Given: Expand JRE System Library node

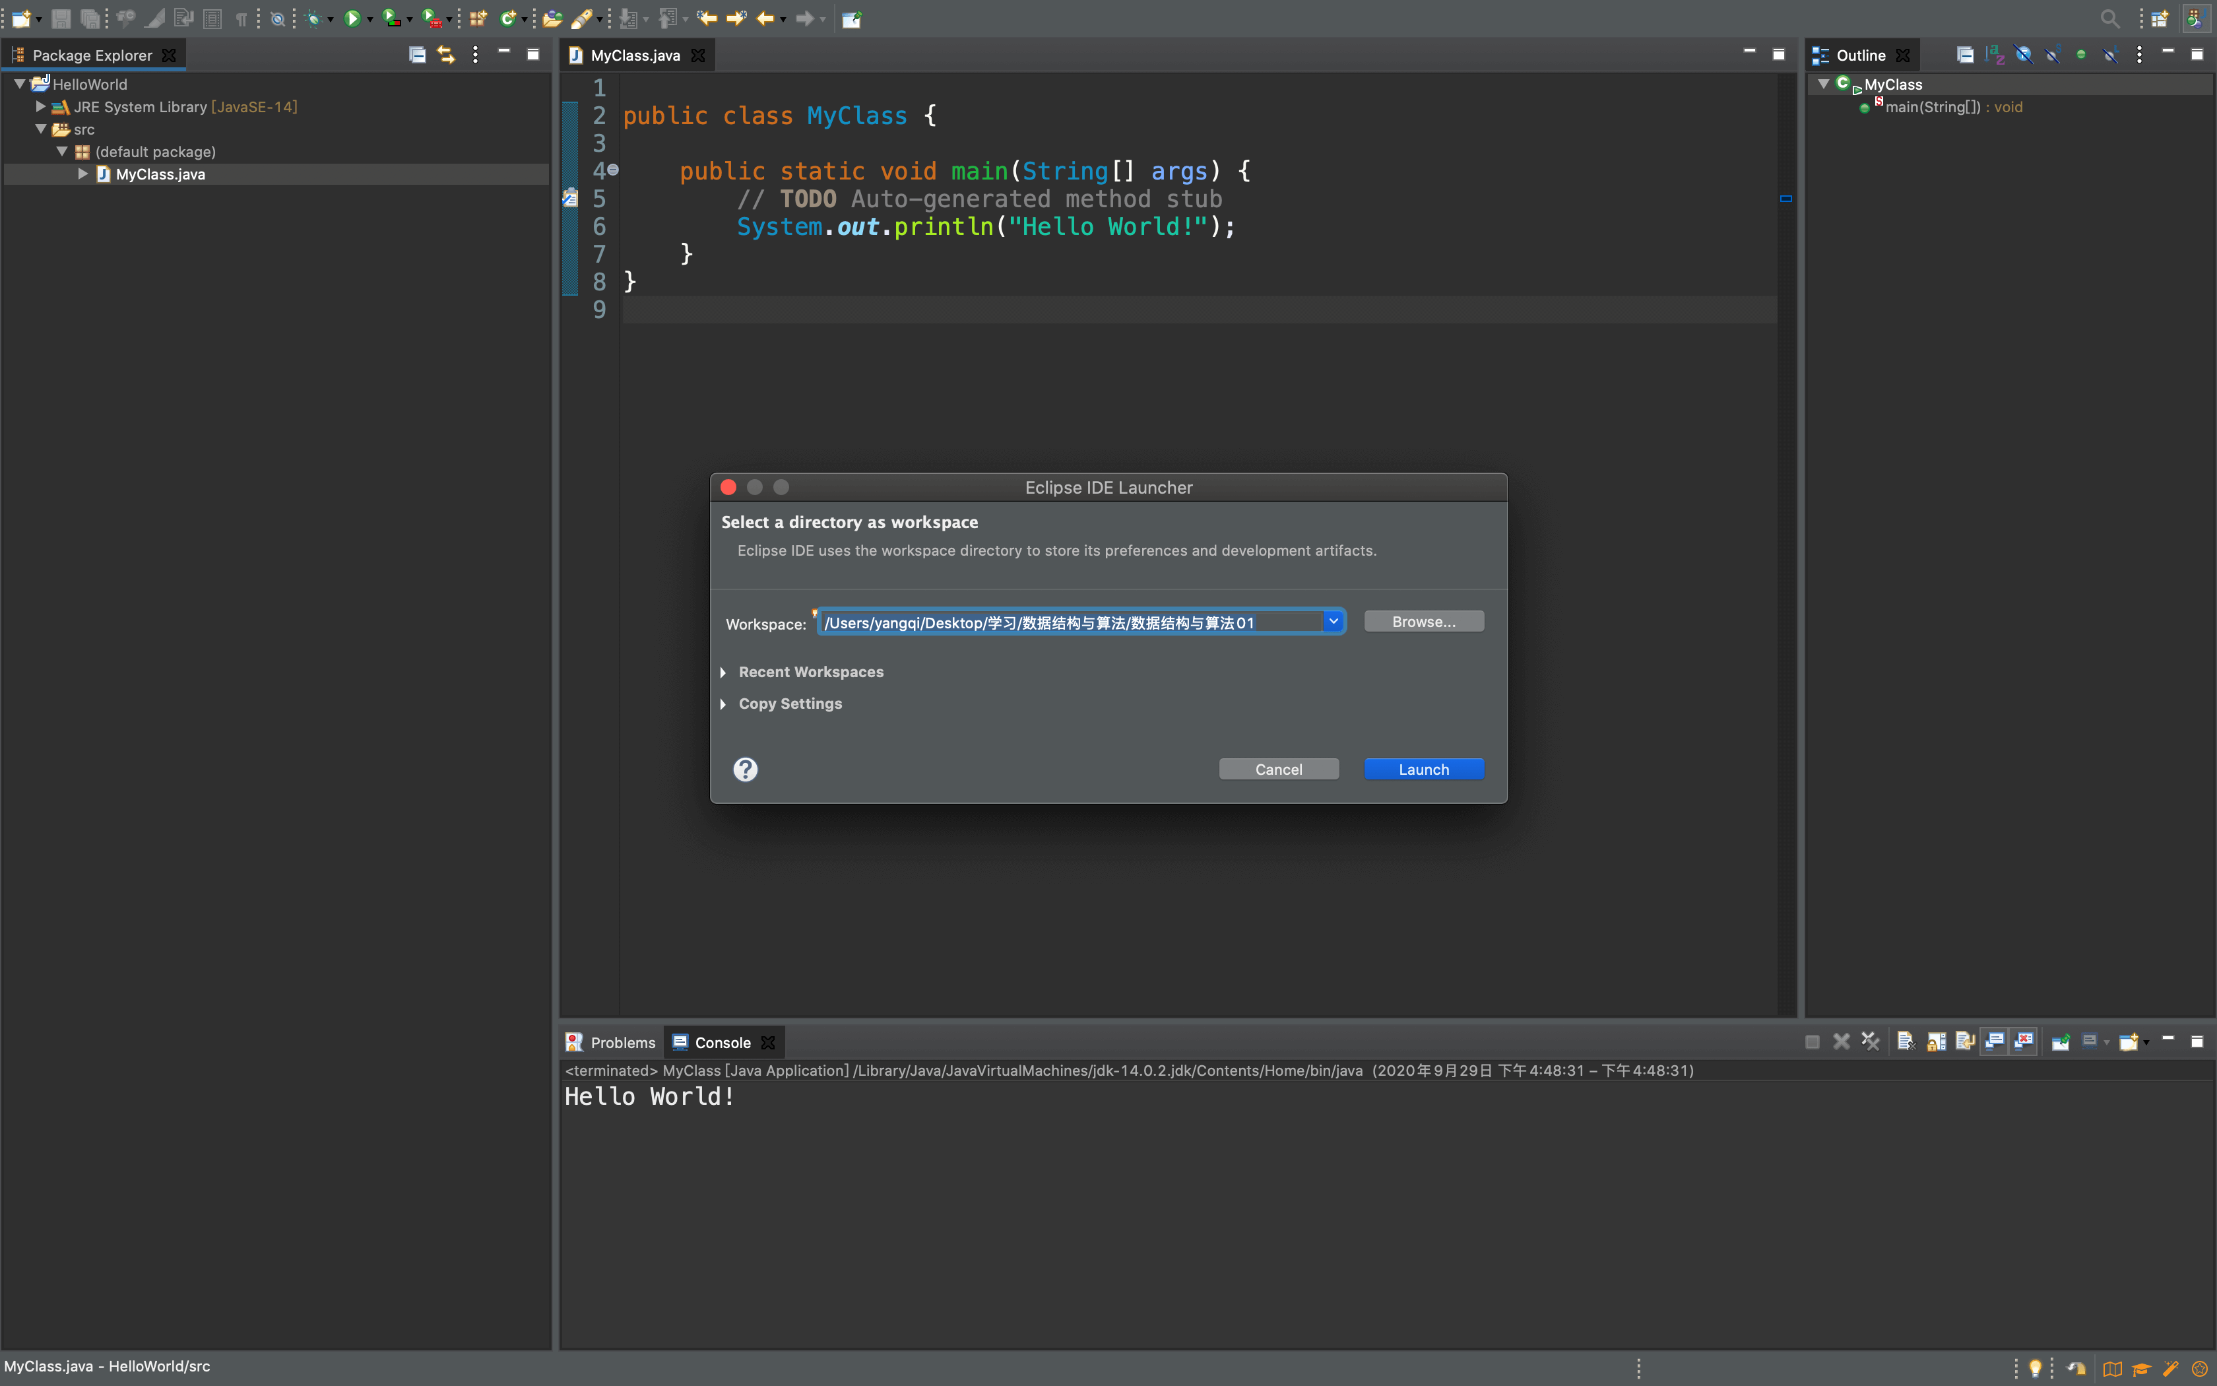Looking at the screenshot, I should coord(40,106).
